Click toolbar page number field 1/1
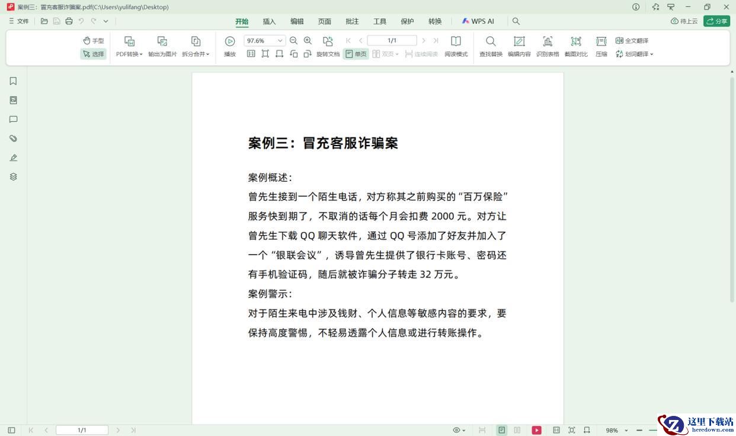 [392, 41]
